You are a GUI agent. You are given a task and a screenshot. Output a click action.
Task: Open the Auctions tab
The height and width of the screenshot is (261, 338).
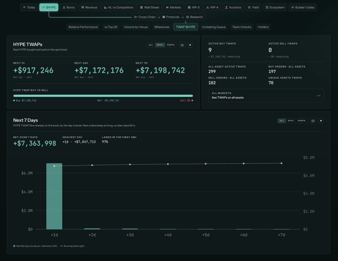[x=233, y=7]
